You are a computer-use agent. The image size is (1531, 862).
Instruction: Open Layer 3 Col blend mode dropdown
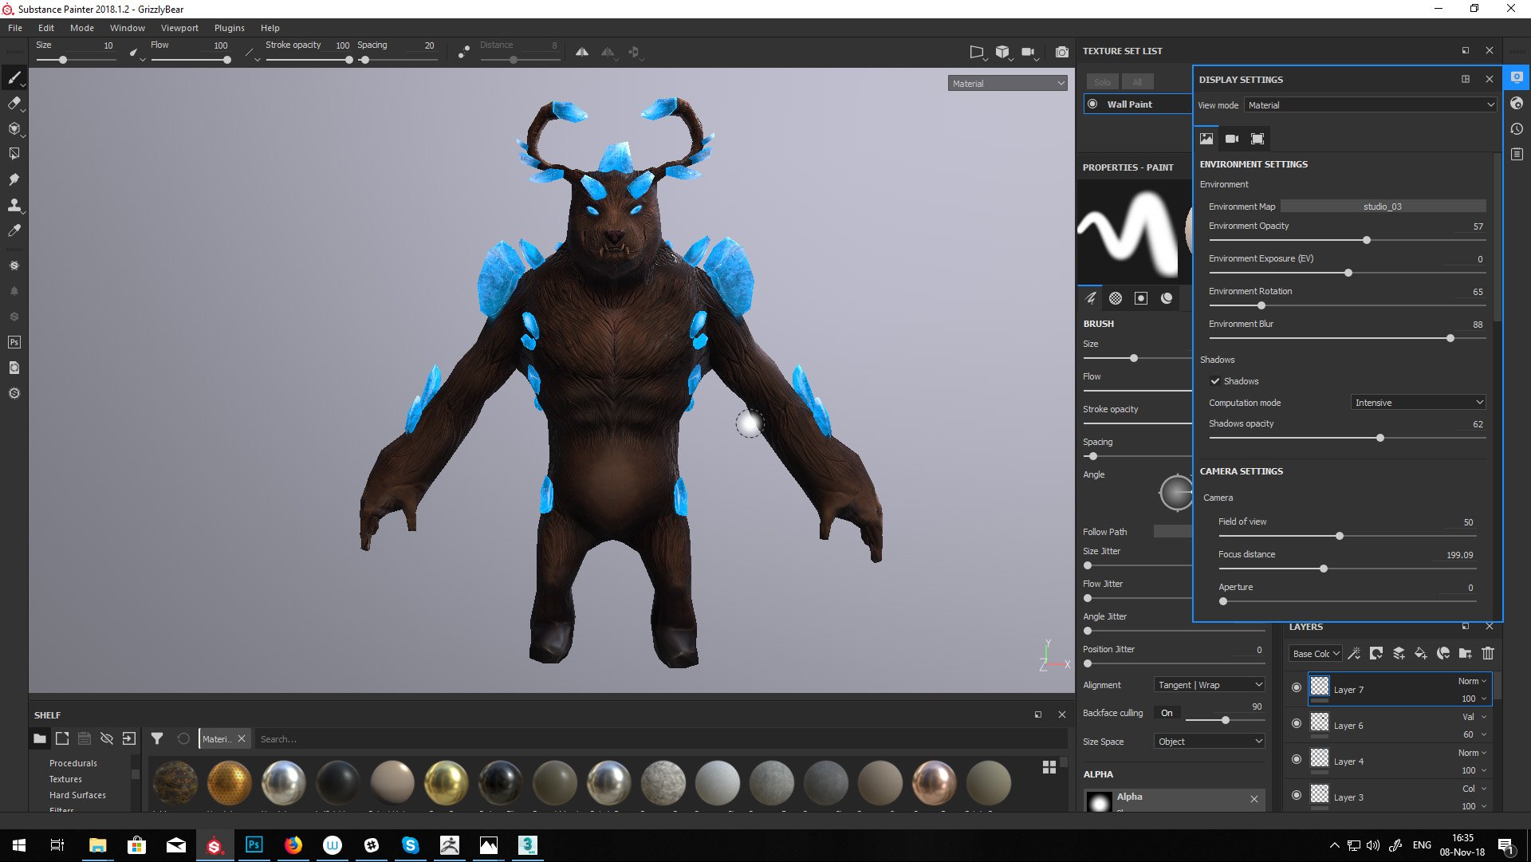coord(1474,789)
